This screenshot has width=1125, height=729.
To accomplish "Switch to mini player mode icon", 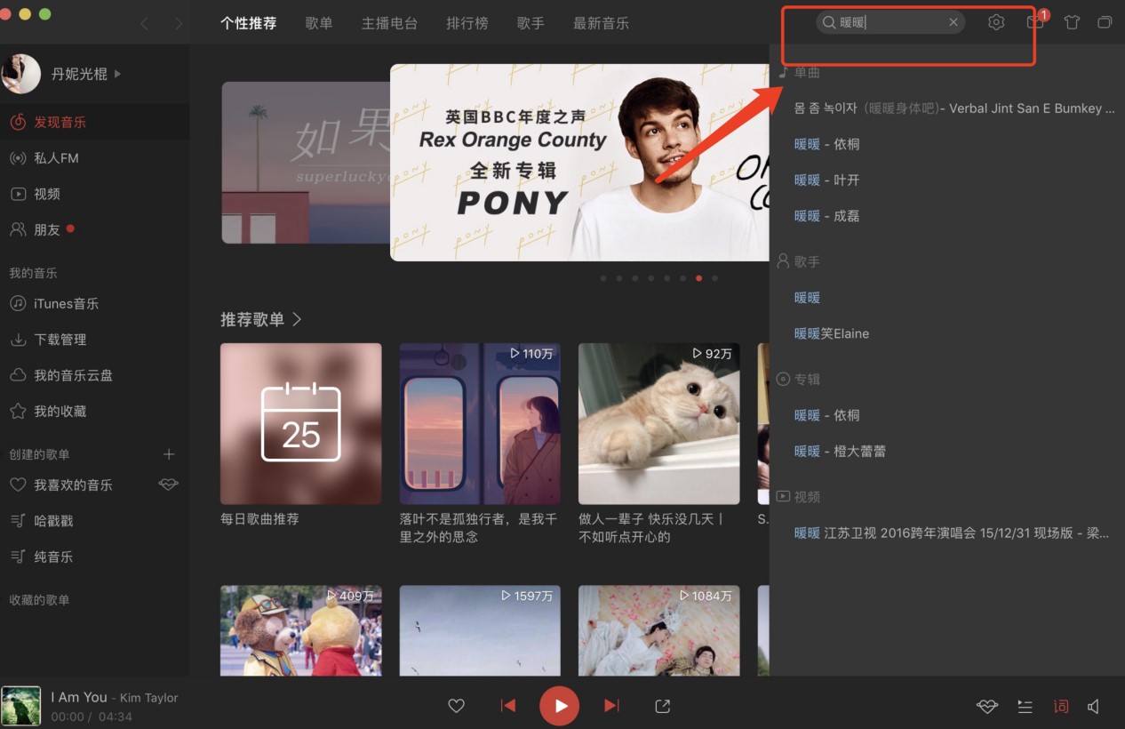I will (x=1105, y=22).
